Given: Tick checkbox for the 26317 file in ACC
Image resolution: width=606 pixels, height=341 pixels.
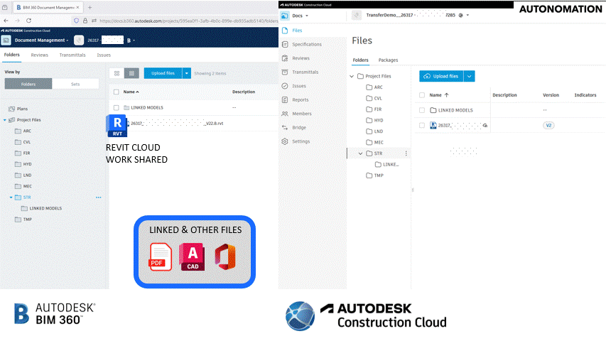Looking at the screenshot, I should coord(422,125).
